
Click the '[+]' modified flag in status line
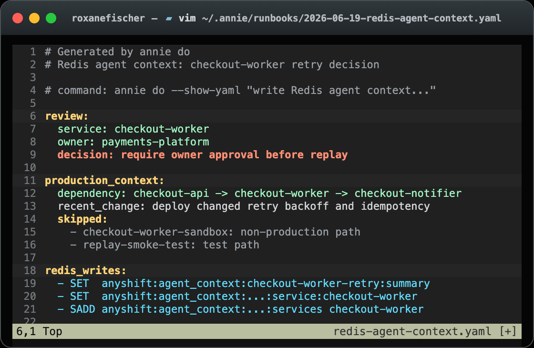coord(508,331)
